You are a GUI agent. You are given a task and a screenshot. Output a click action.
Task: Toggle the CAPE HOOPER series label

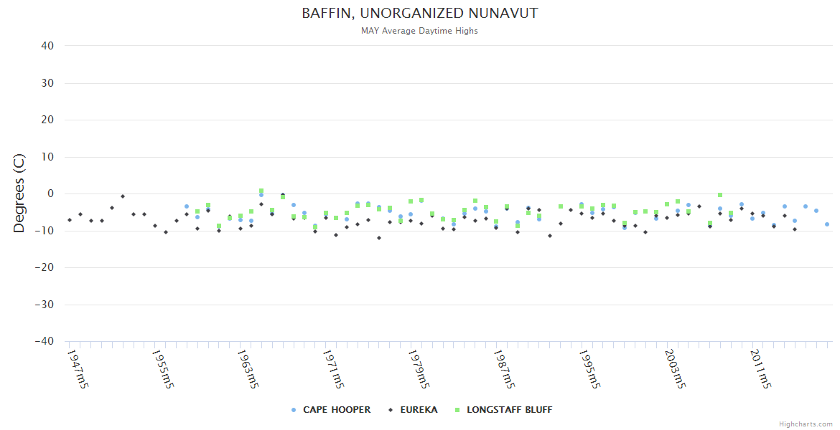(337, 410)
